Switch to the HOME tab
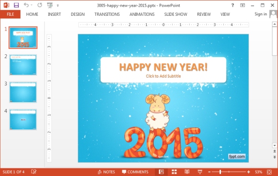This screenshot has width=278, height=176. point(32,14)
